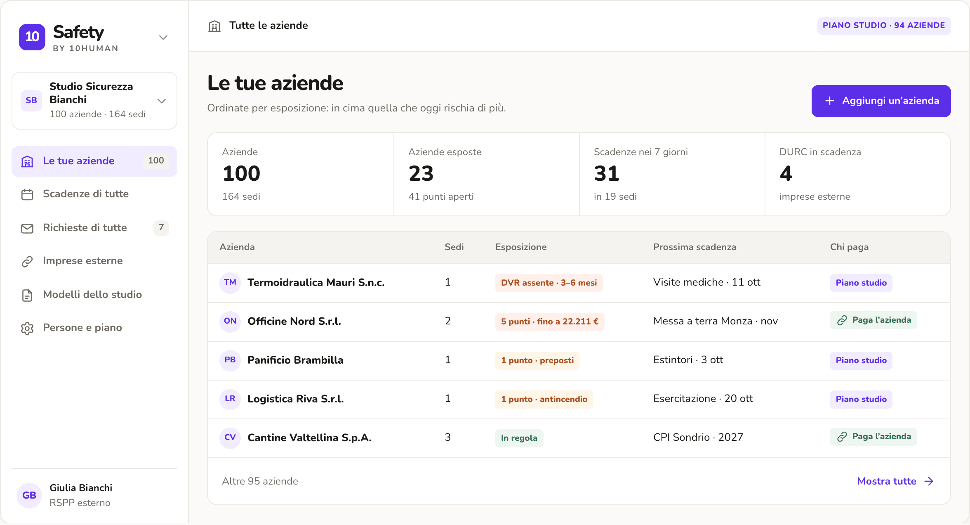Open the Logistica Riva S.r.l. row
The height and width of the screenshot is (525, 970).
[x=579, y=399]
